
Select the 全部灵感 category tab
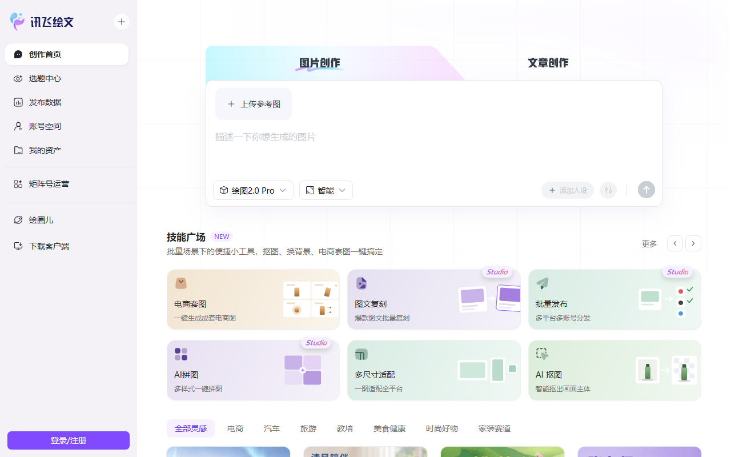point(191,428)
